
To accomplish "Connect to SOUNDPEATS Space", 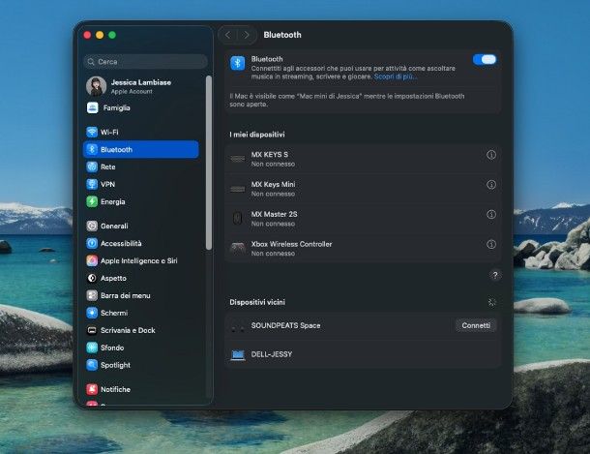I will pyautogui.click(x=476, y=325).
